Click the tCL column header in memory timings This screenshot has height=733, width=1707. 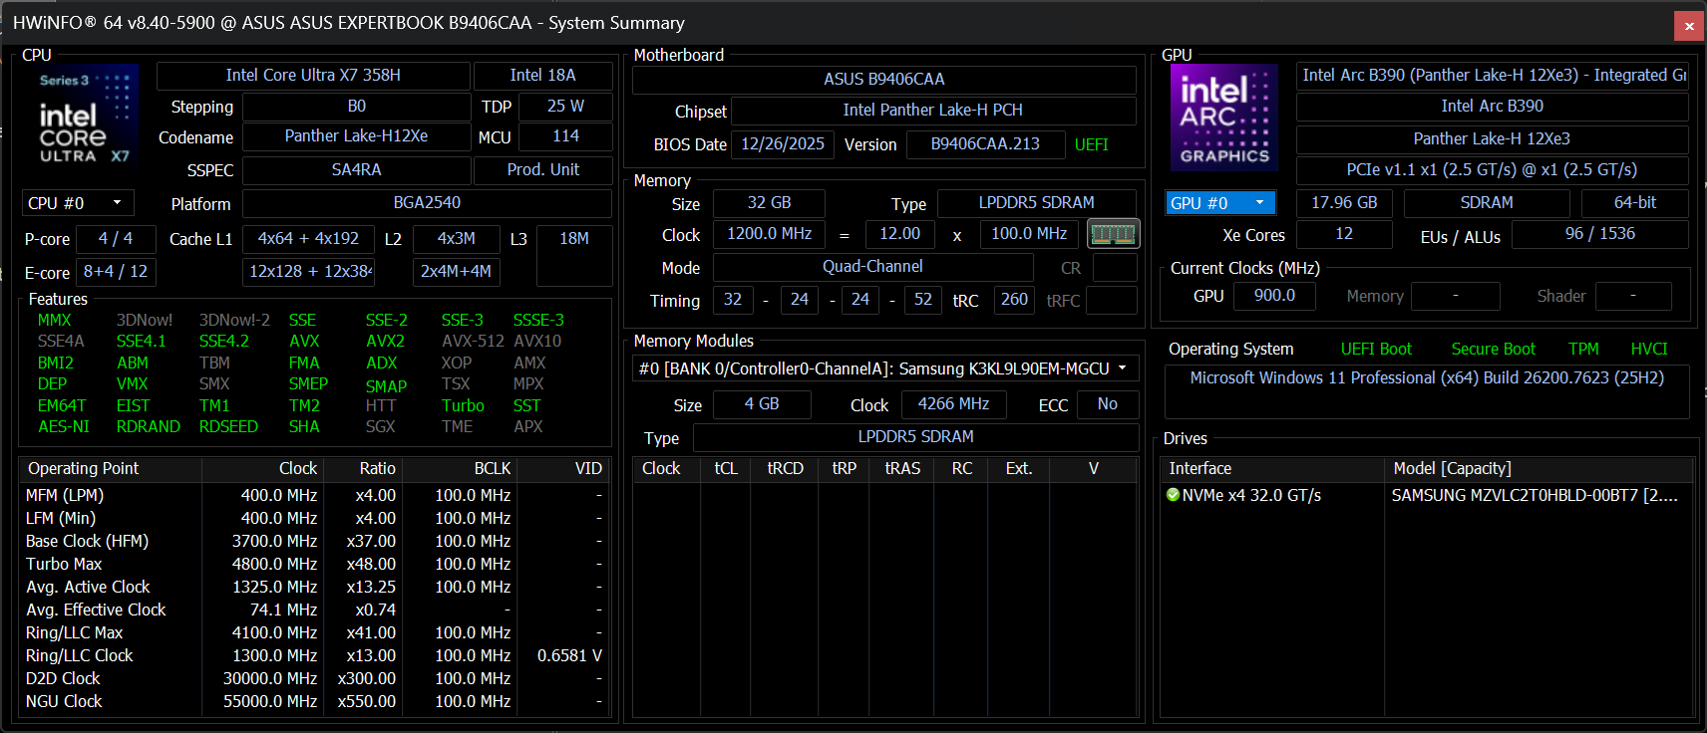click(x=726, y=468)
